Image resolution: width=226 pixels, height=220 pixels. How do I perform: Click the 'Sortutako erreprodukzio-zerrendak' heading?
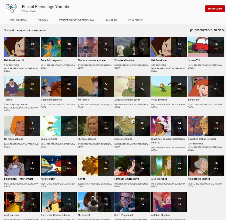26,30
